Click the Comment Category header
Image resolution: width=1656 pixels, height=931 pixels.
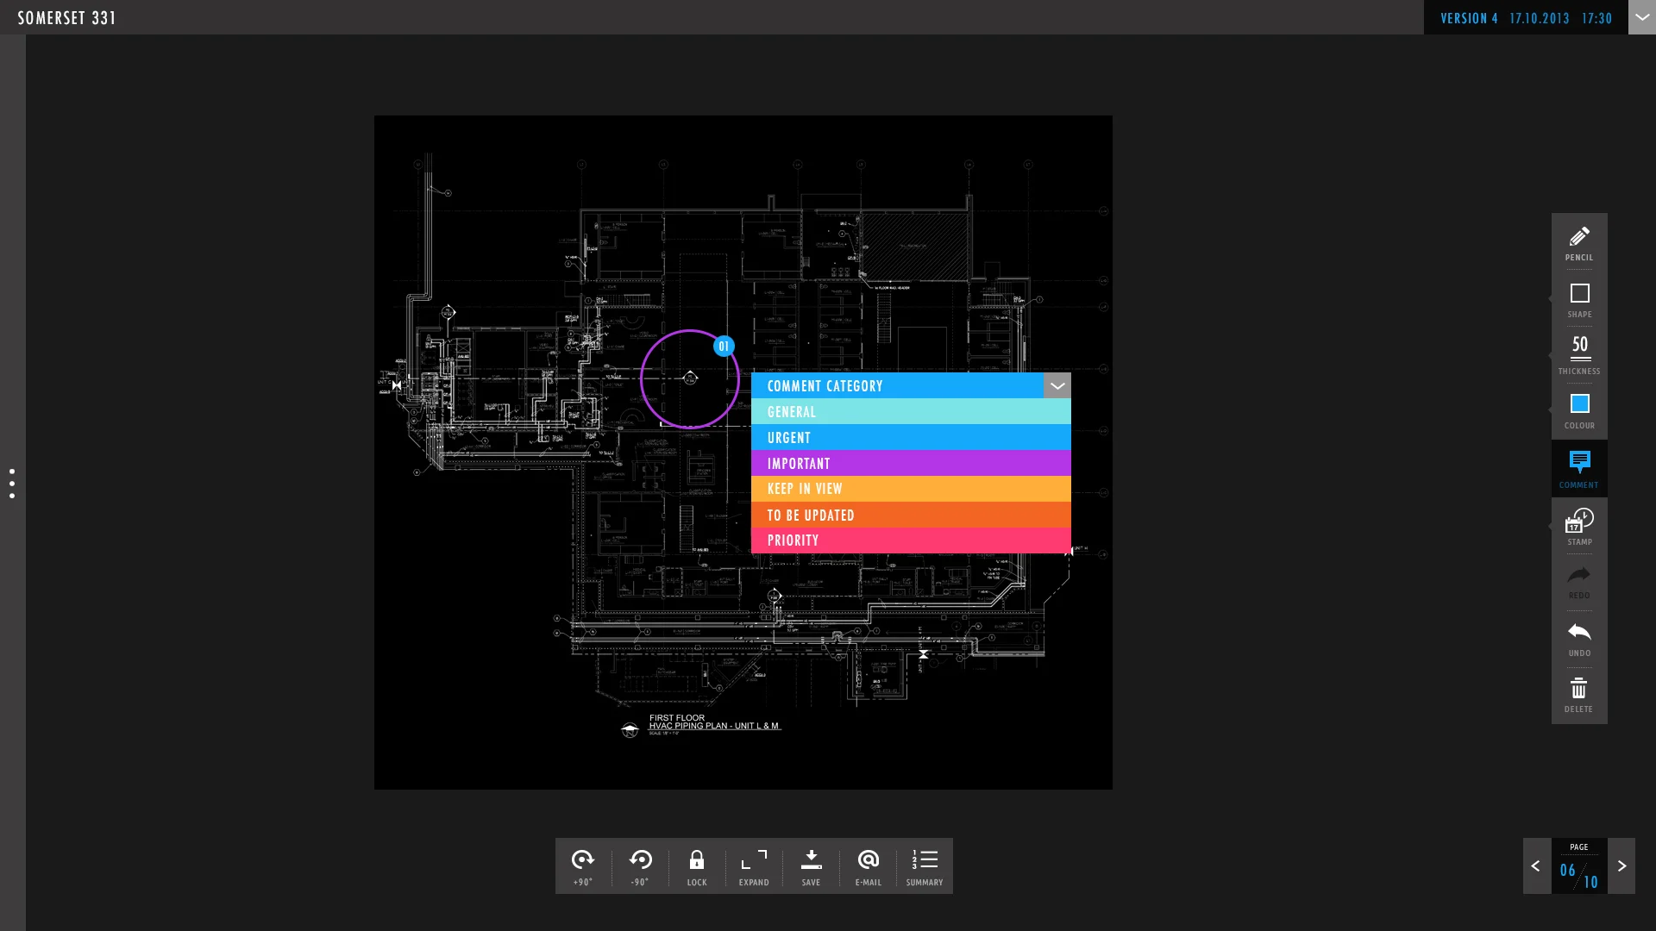[x=897, y=385]
